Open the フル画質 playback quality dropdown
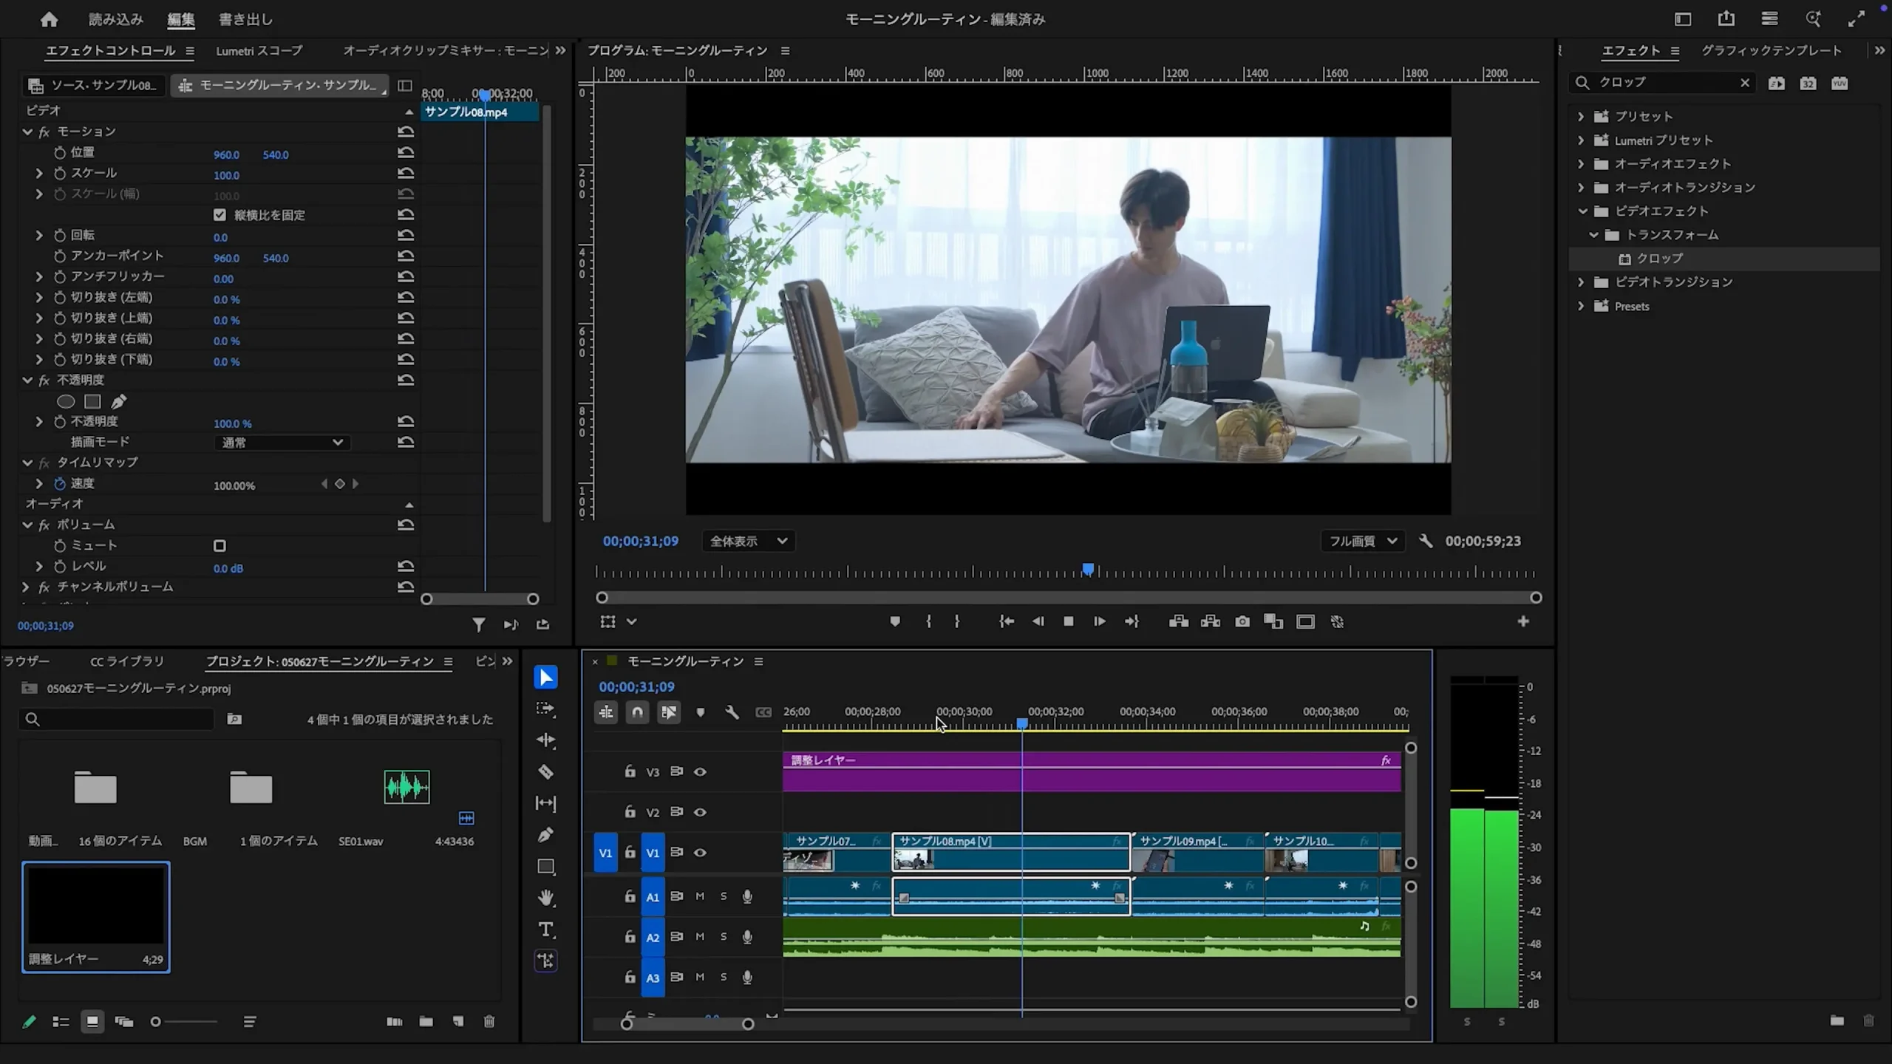The image size is (1892, 1064). click(x=1361, y=541)
